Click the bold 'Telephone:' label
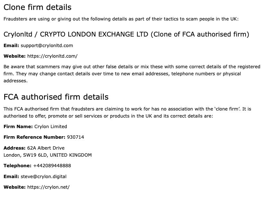The width and height of the screenshot is (279, 197). click(x=17, y=166)
